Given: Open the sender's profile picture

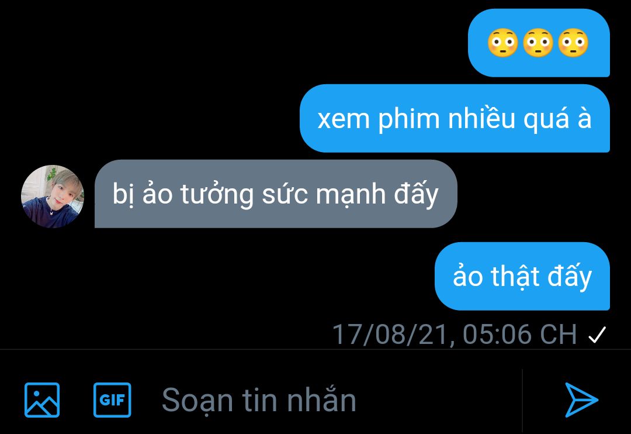Looking at the screenshot, I should pos(53,197).
